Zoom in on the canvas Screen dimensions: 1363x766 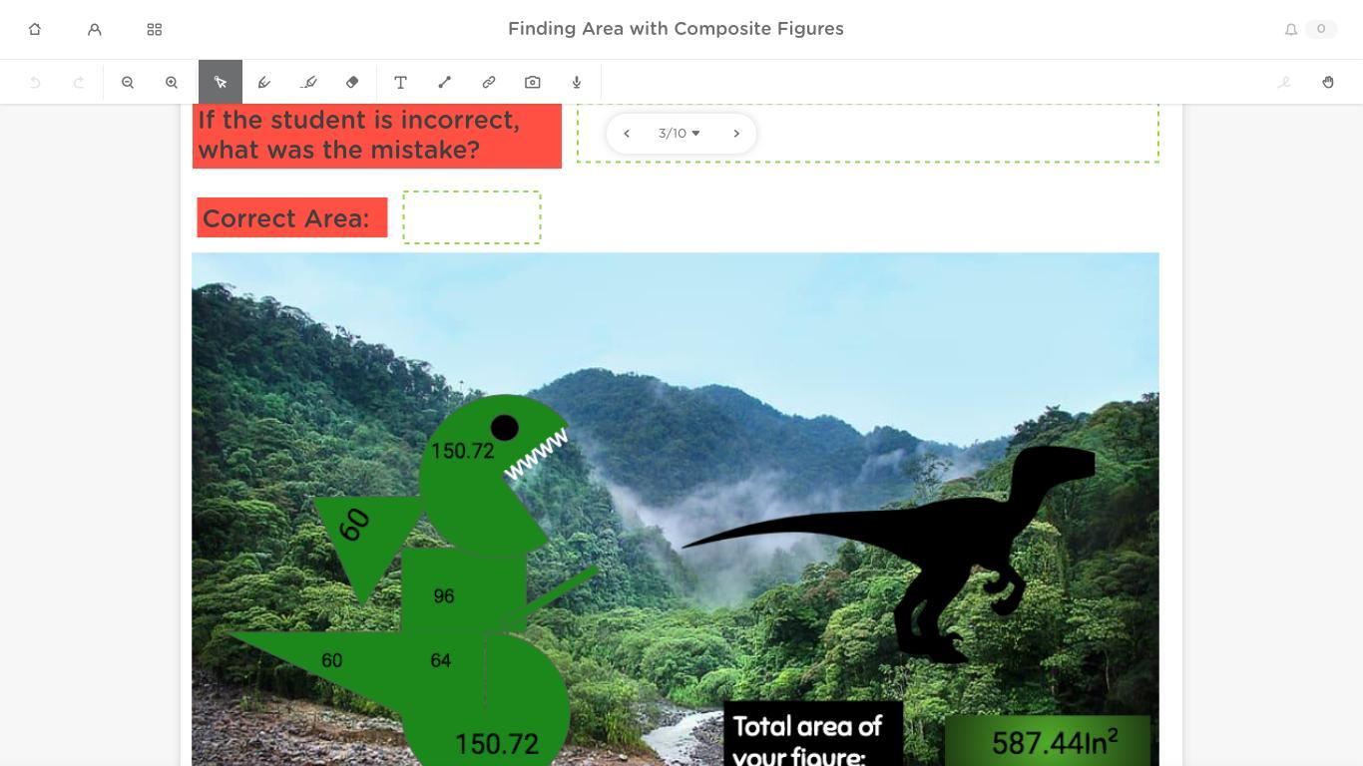(x=172, y=83)
